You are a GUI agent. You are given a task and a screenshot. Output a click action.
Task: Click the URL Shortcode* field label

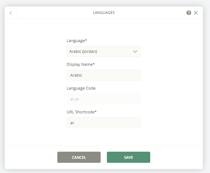point(81,112)
